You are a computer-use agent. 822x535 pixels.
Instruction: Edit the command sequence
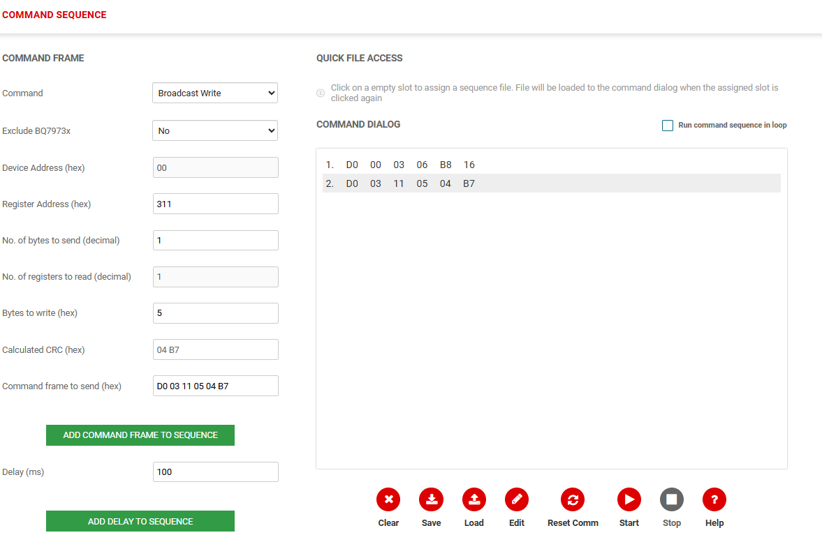[516, 499]
